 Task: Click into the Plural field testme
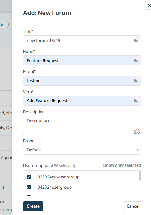(x=82, y=81)
